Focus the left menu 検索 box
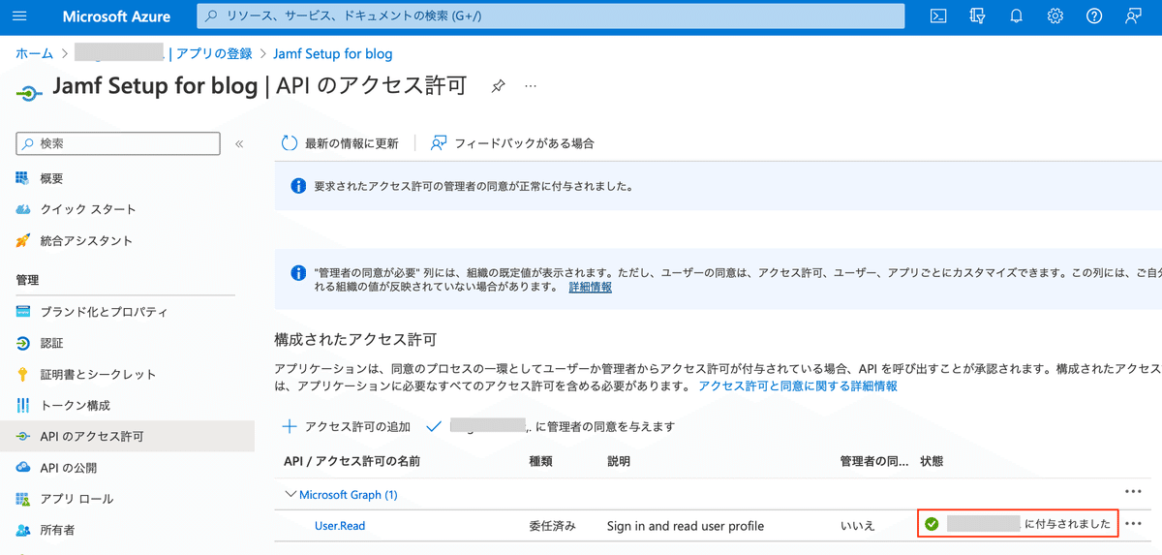This screenshot has width=1162, height=555. tap(118, 143)
